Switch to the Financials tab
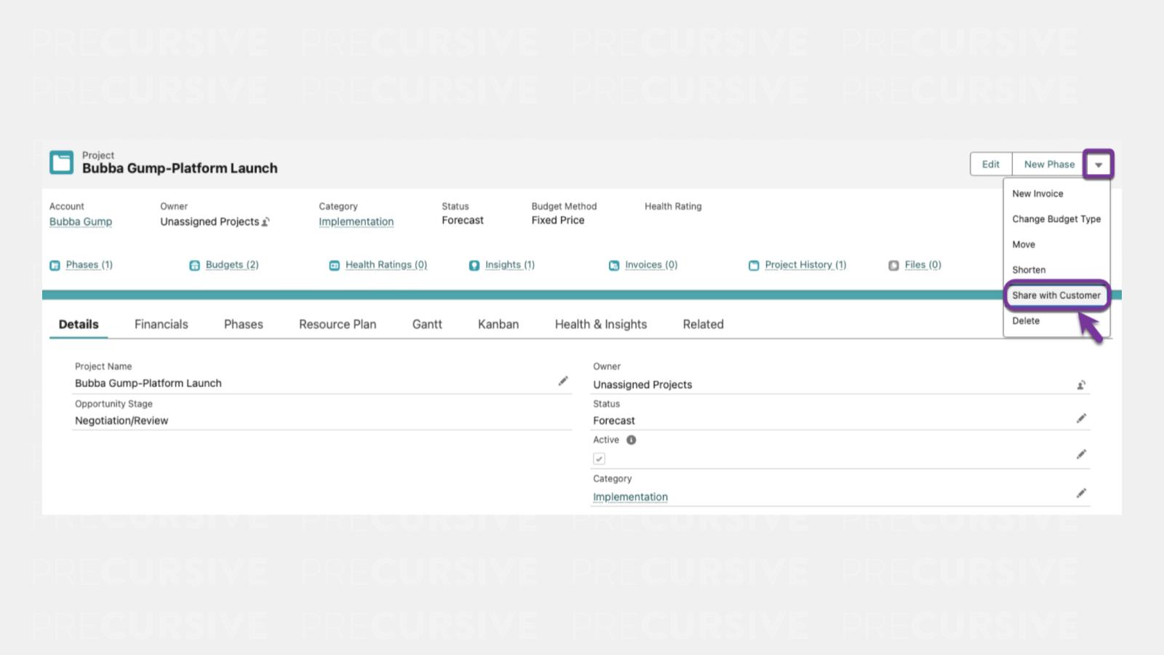The width and height of the screenshot is (1164, 655). click(x=161, y=325)
